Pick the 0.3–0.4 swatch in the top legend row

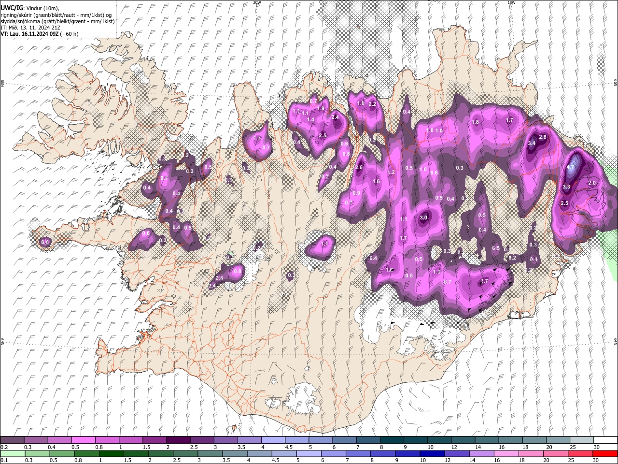pos(36,440)
